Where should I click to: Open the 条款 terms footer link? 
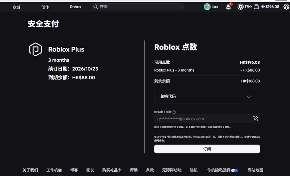pos(150,170)
